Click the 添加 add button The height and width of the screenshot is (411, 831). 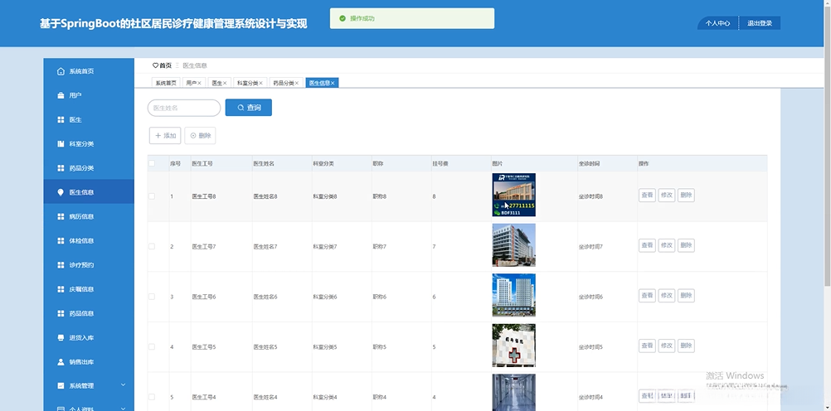click(x=165, y=135)
